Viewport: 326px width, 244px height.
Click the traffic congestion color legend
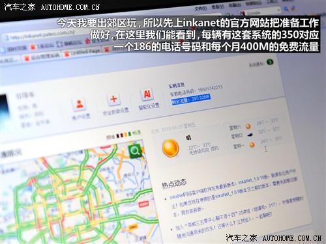click(x=123, y=135)
